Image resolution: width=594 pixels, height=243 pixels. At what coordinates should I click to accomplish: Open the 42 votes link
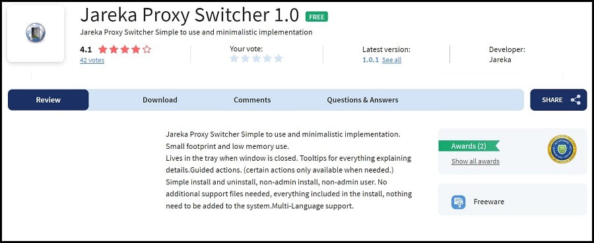pos(92,60)
